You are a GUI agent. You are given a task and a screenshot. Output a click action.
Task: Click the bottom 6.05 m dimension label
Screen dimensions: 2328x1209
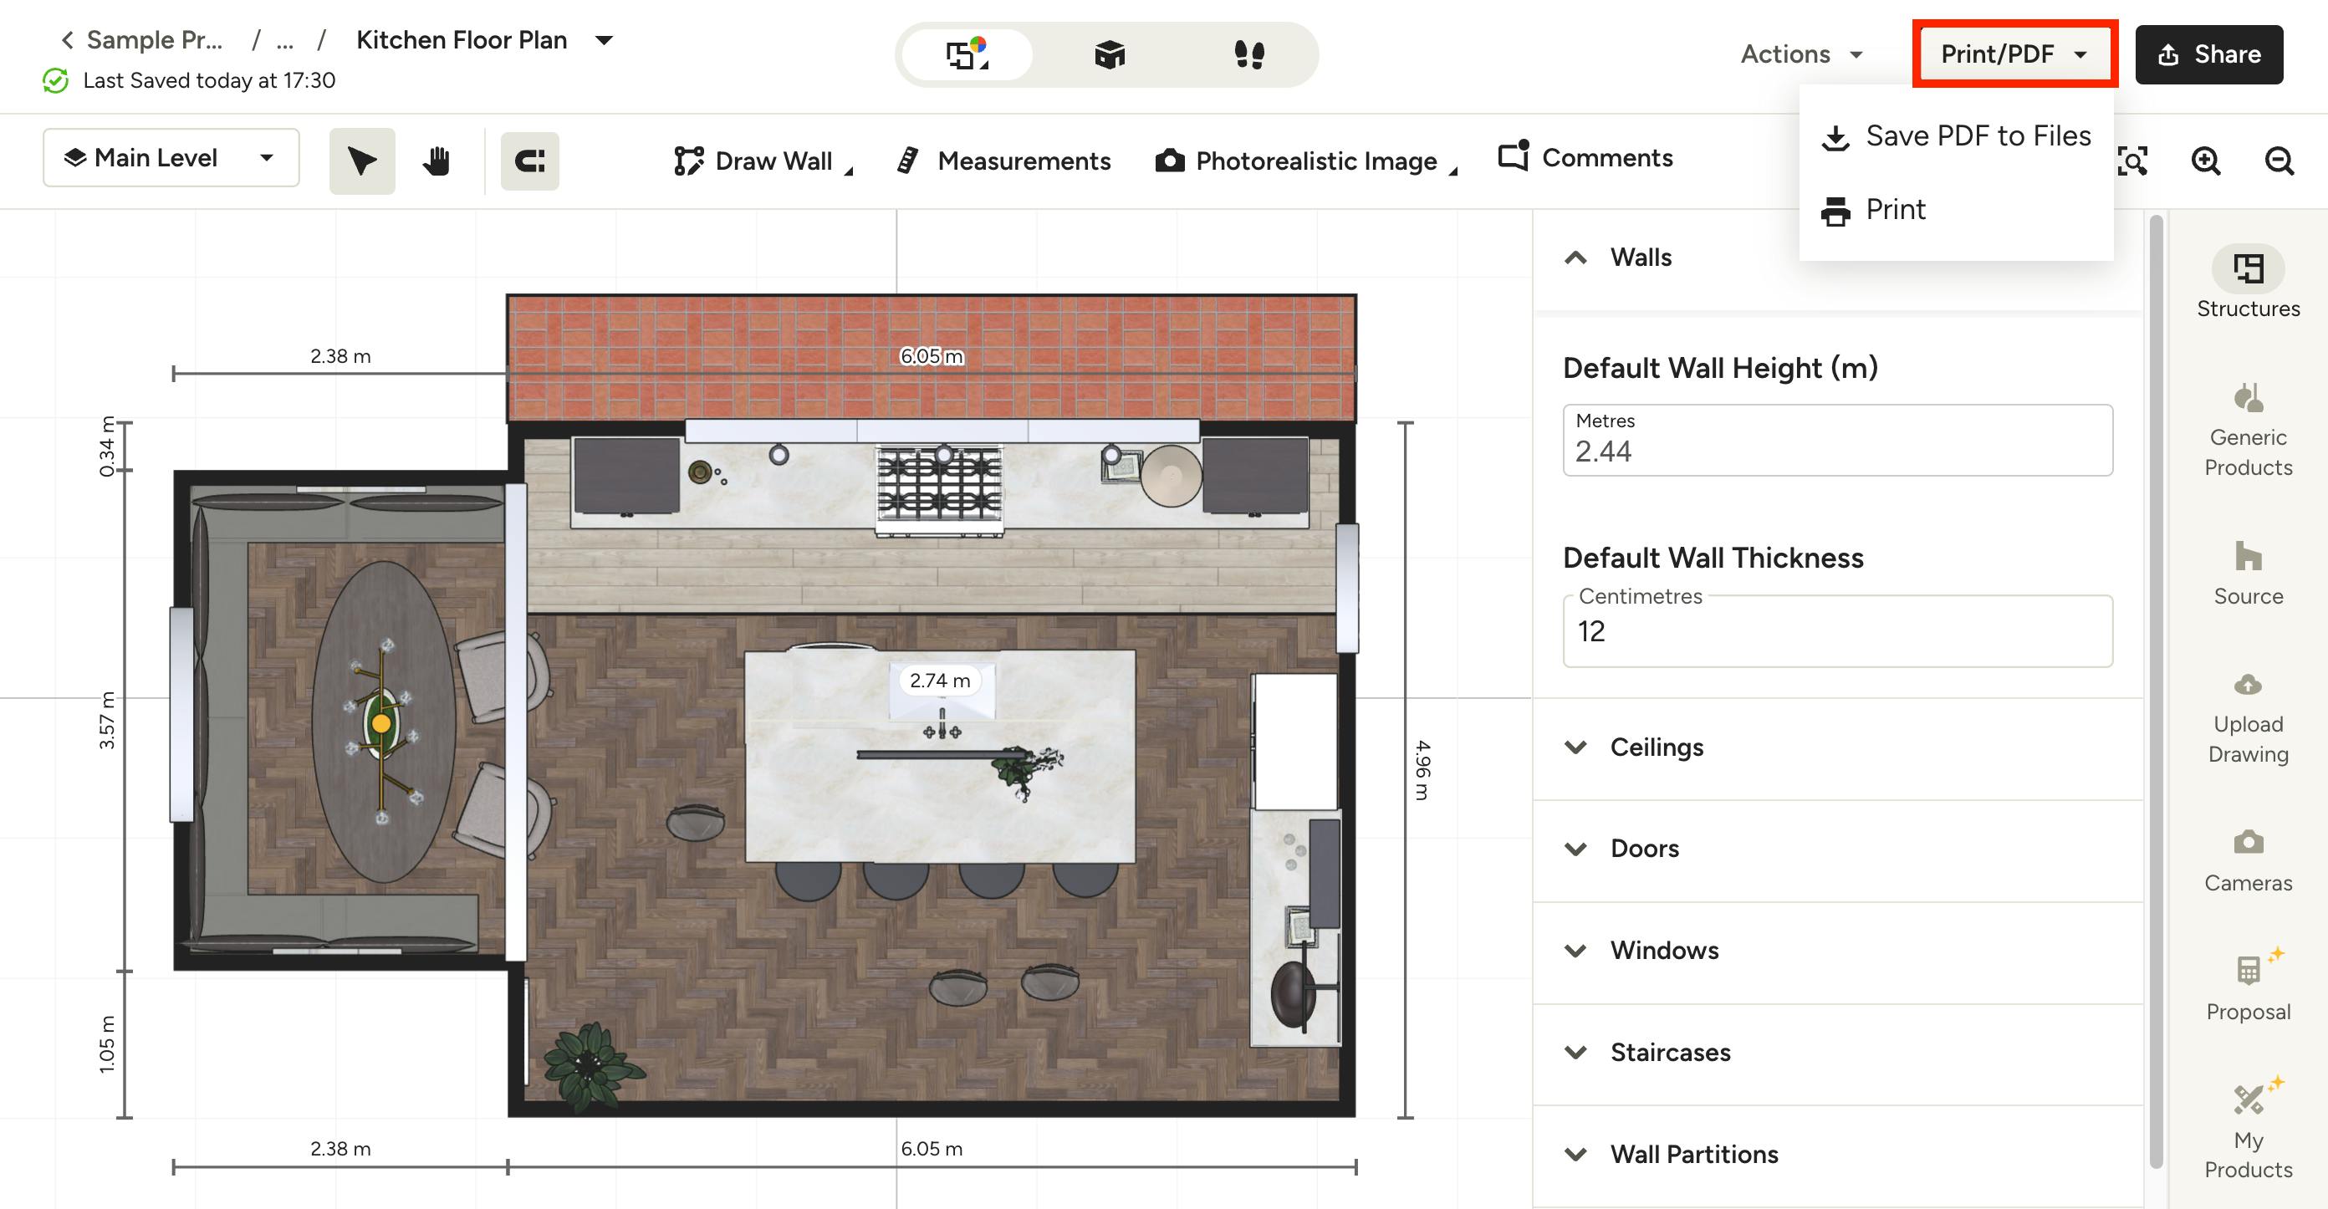(x=931, y=1149)
